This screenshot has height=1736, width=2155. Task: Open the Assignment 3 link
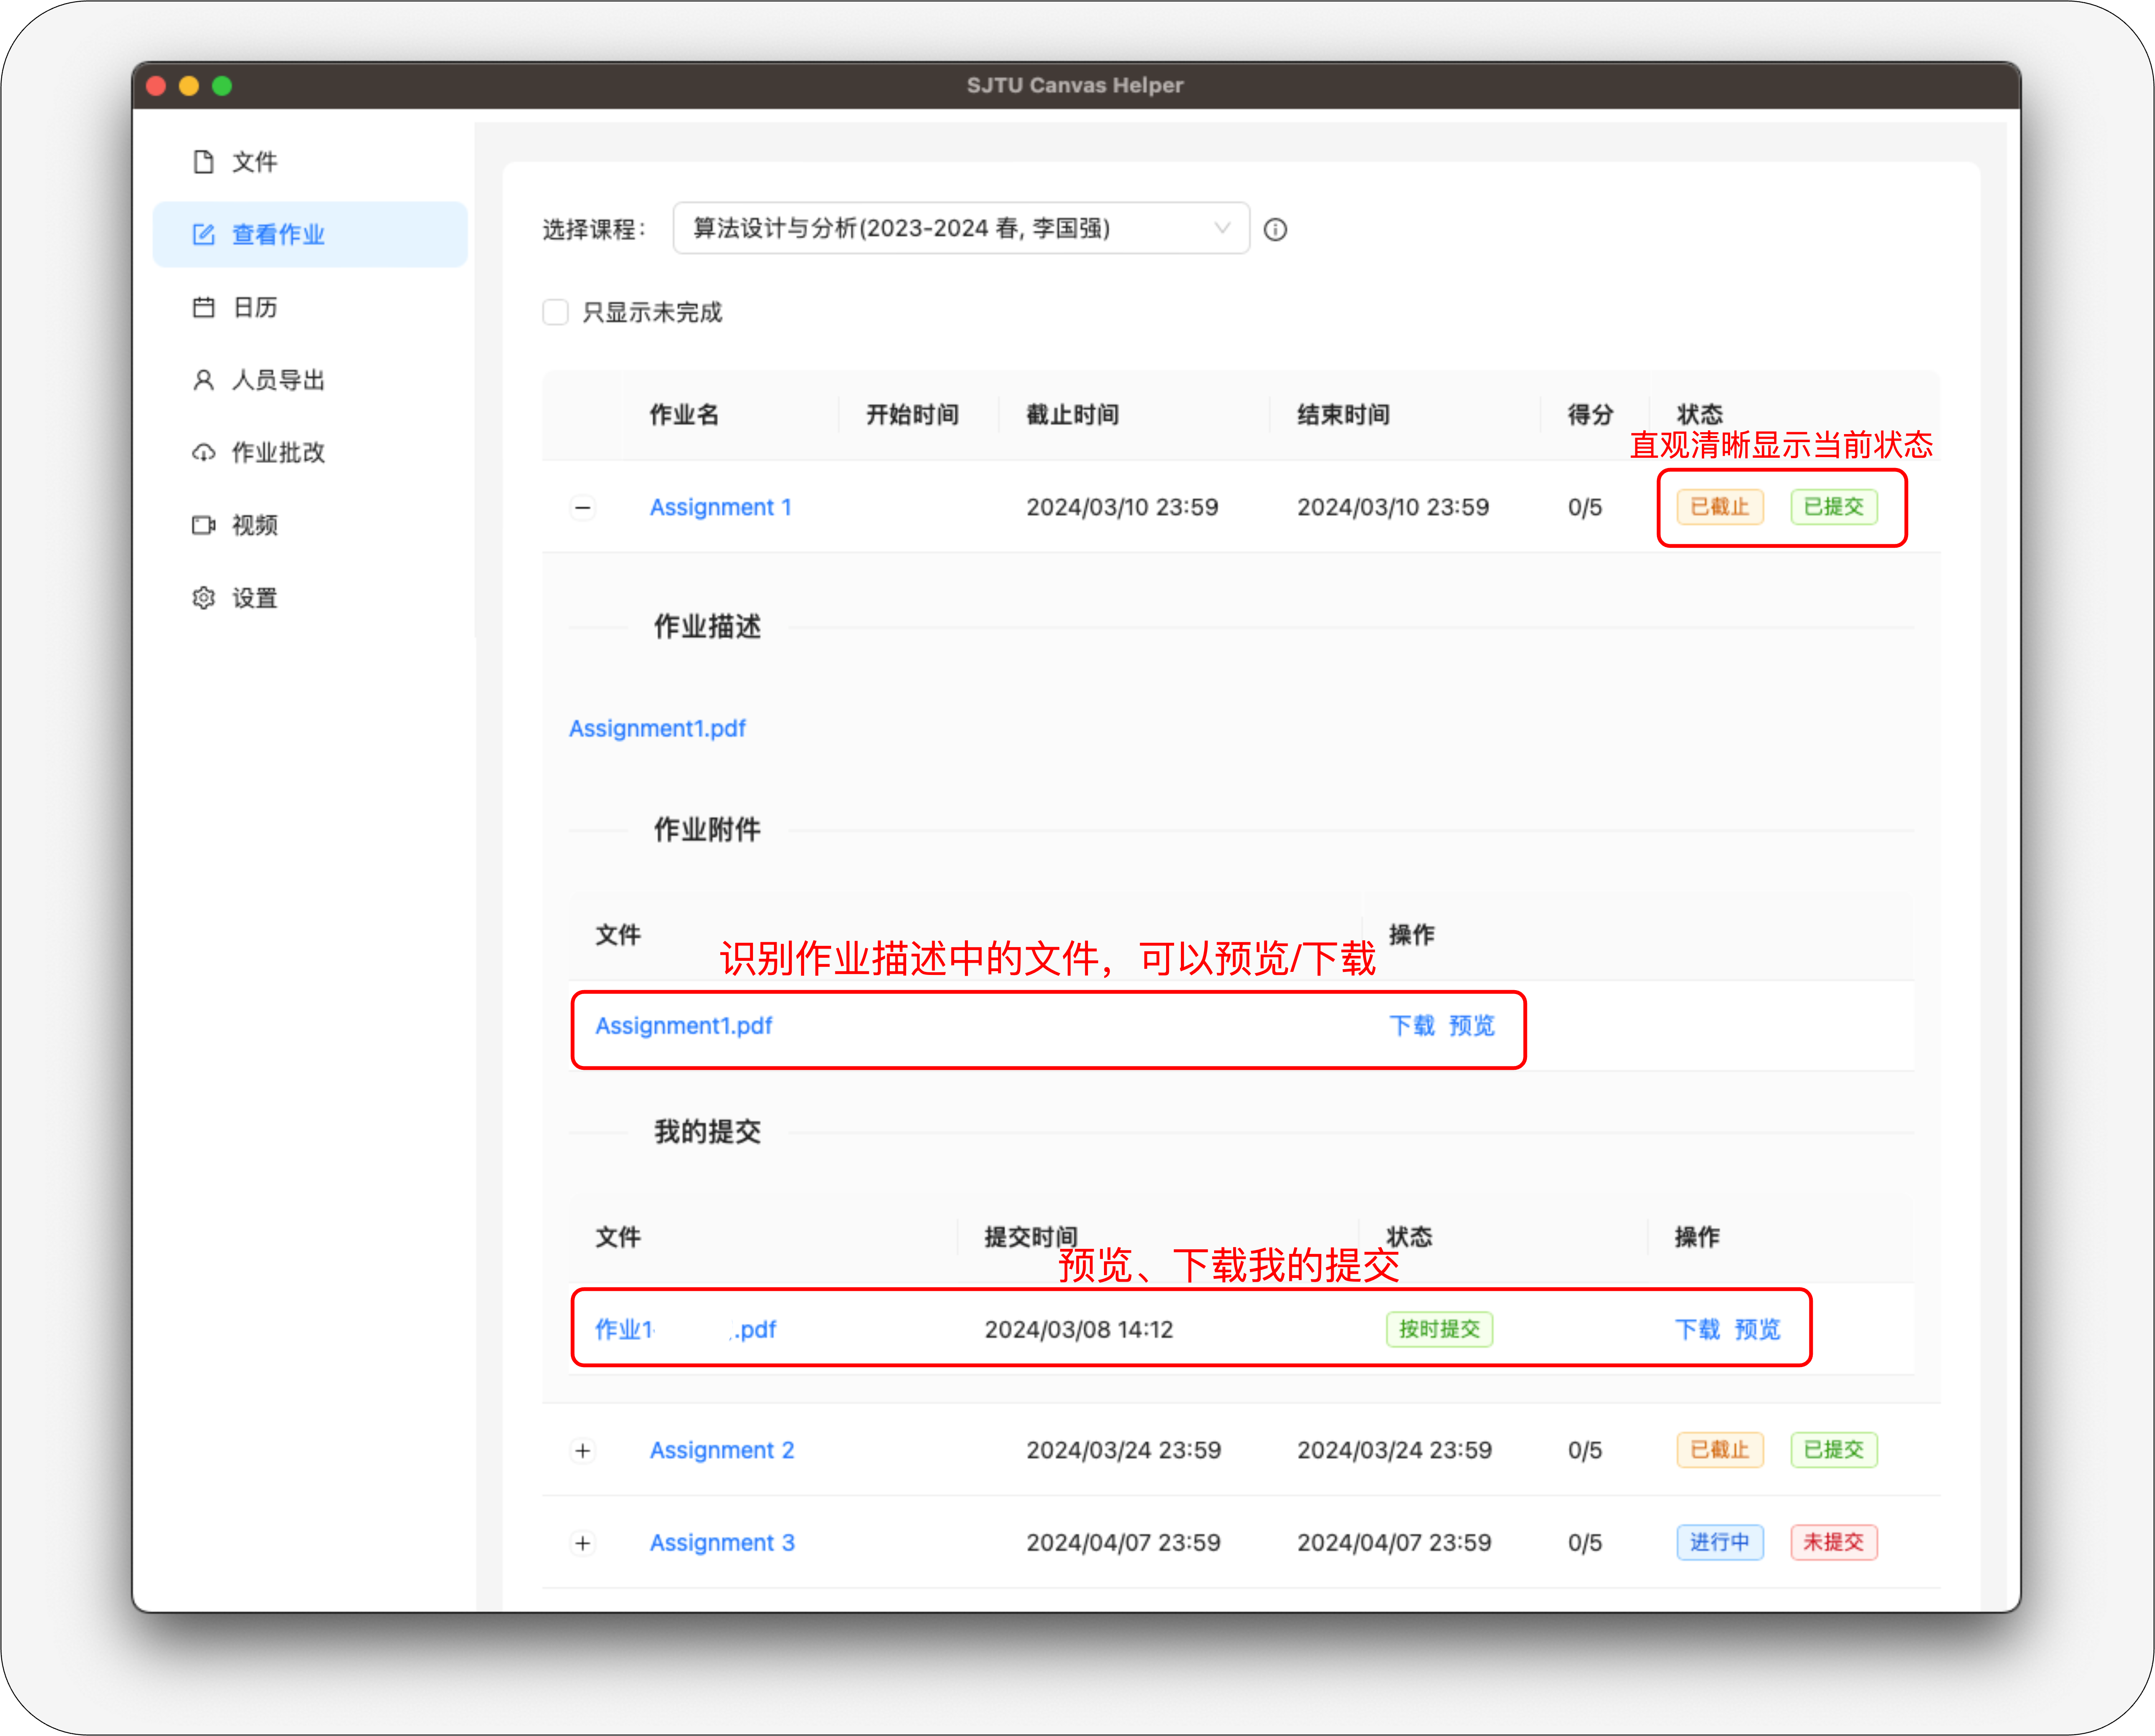[722, 1543]
